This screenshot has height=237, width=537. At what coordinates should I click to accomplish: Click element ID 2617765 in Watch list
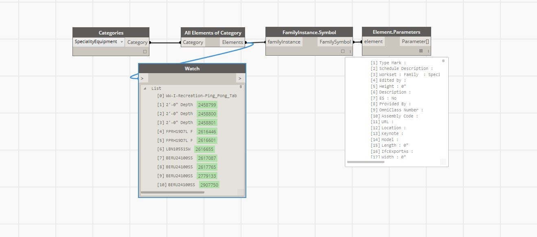[207, 167]
